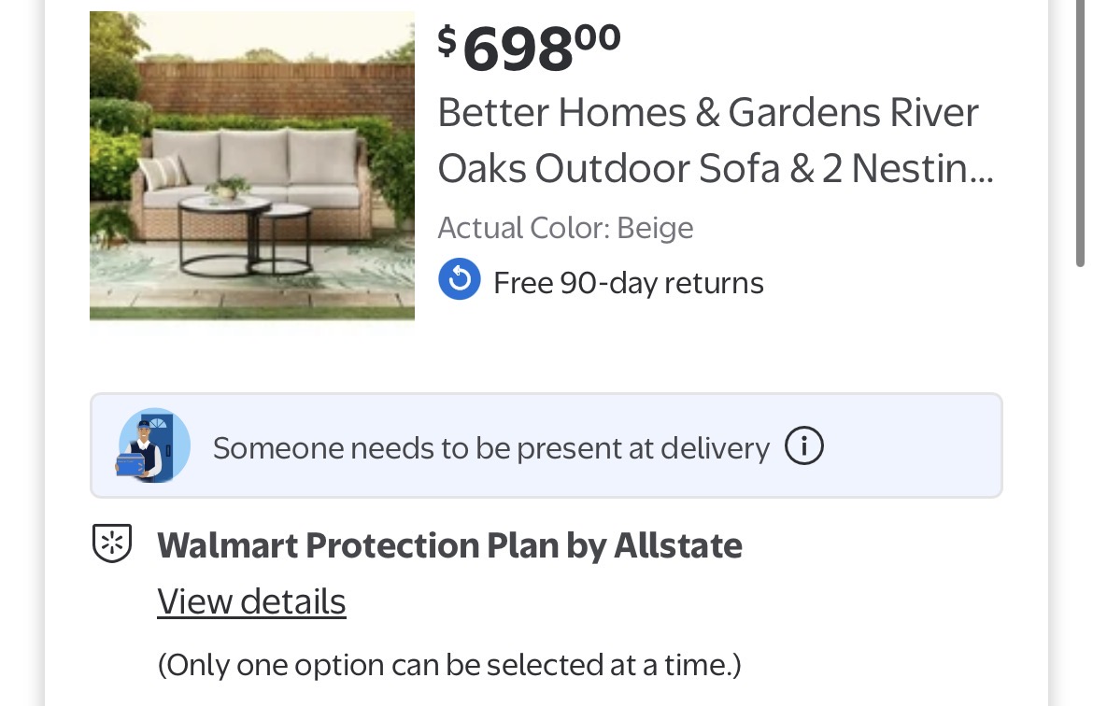Click the "Only one option can be selected" note

point(448,665)
